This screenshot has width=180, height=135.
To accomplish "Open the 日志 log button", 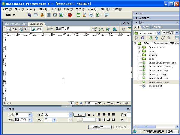I will tap(172, 131).
